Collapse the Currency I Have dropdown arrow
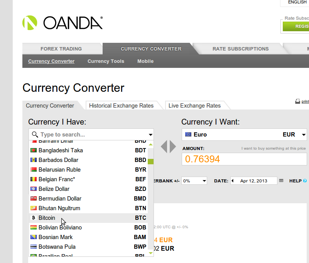309x263 pixels. point(150,135)
